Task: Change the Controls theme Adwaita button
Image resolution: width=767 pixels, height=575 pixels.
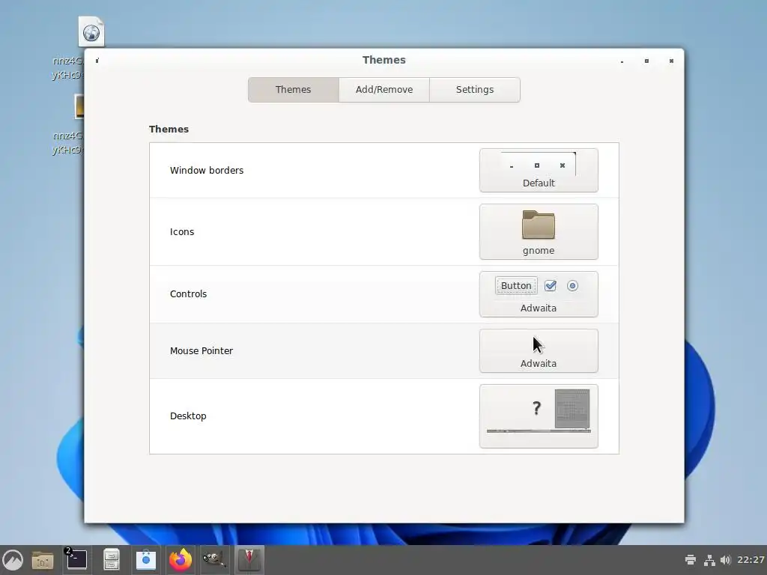Action: (539, 294)
